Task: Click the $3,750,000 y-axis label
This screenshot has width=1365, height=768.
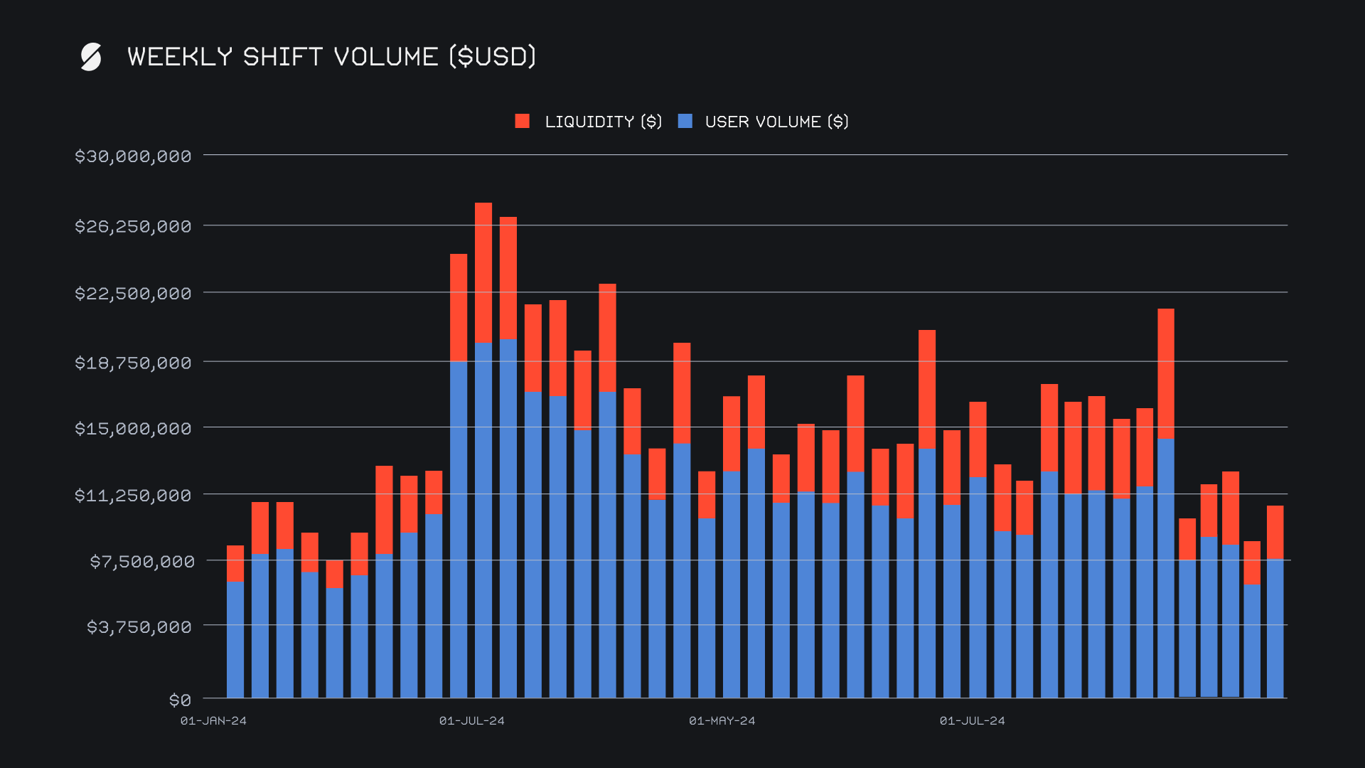Action: (x=139, y=627)
